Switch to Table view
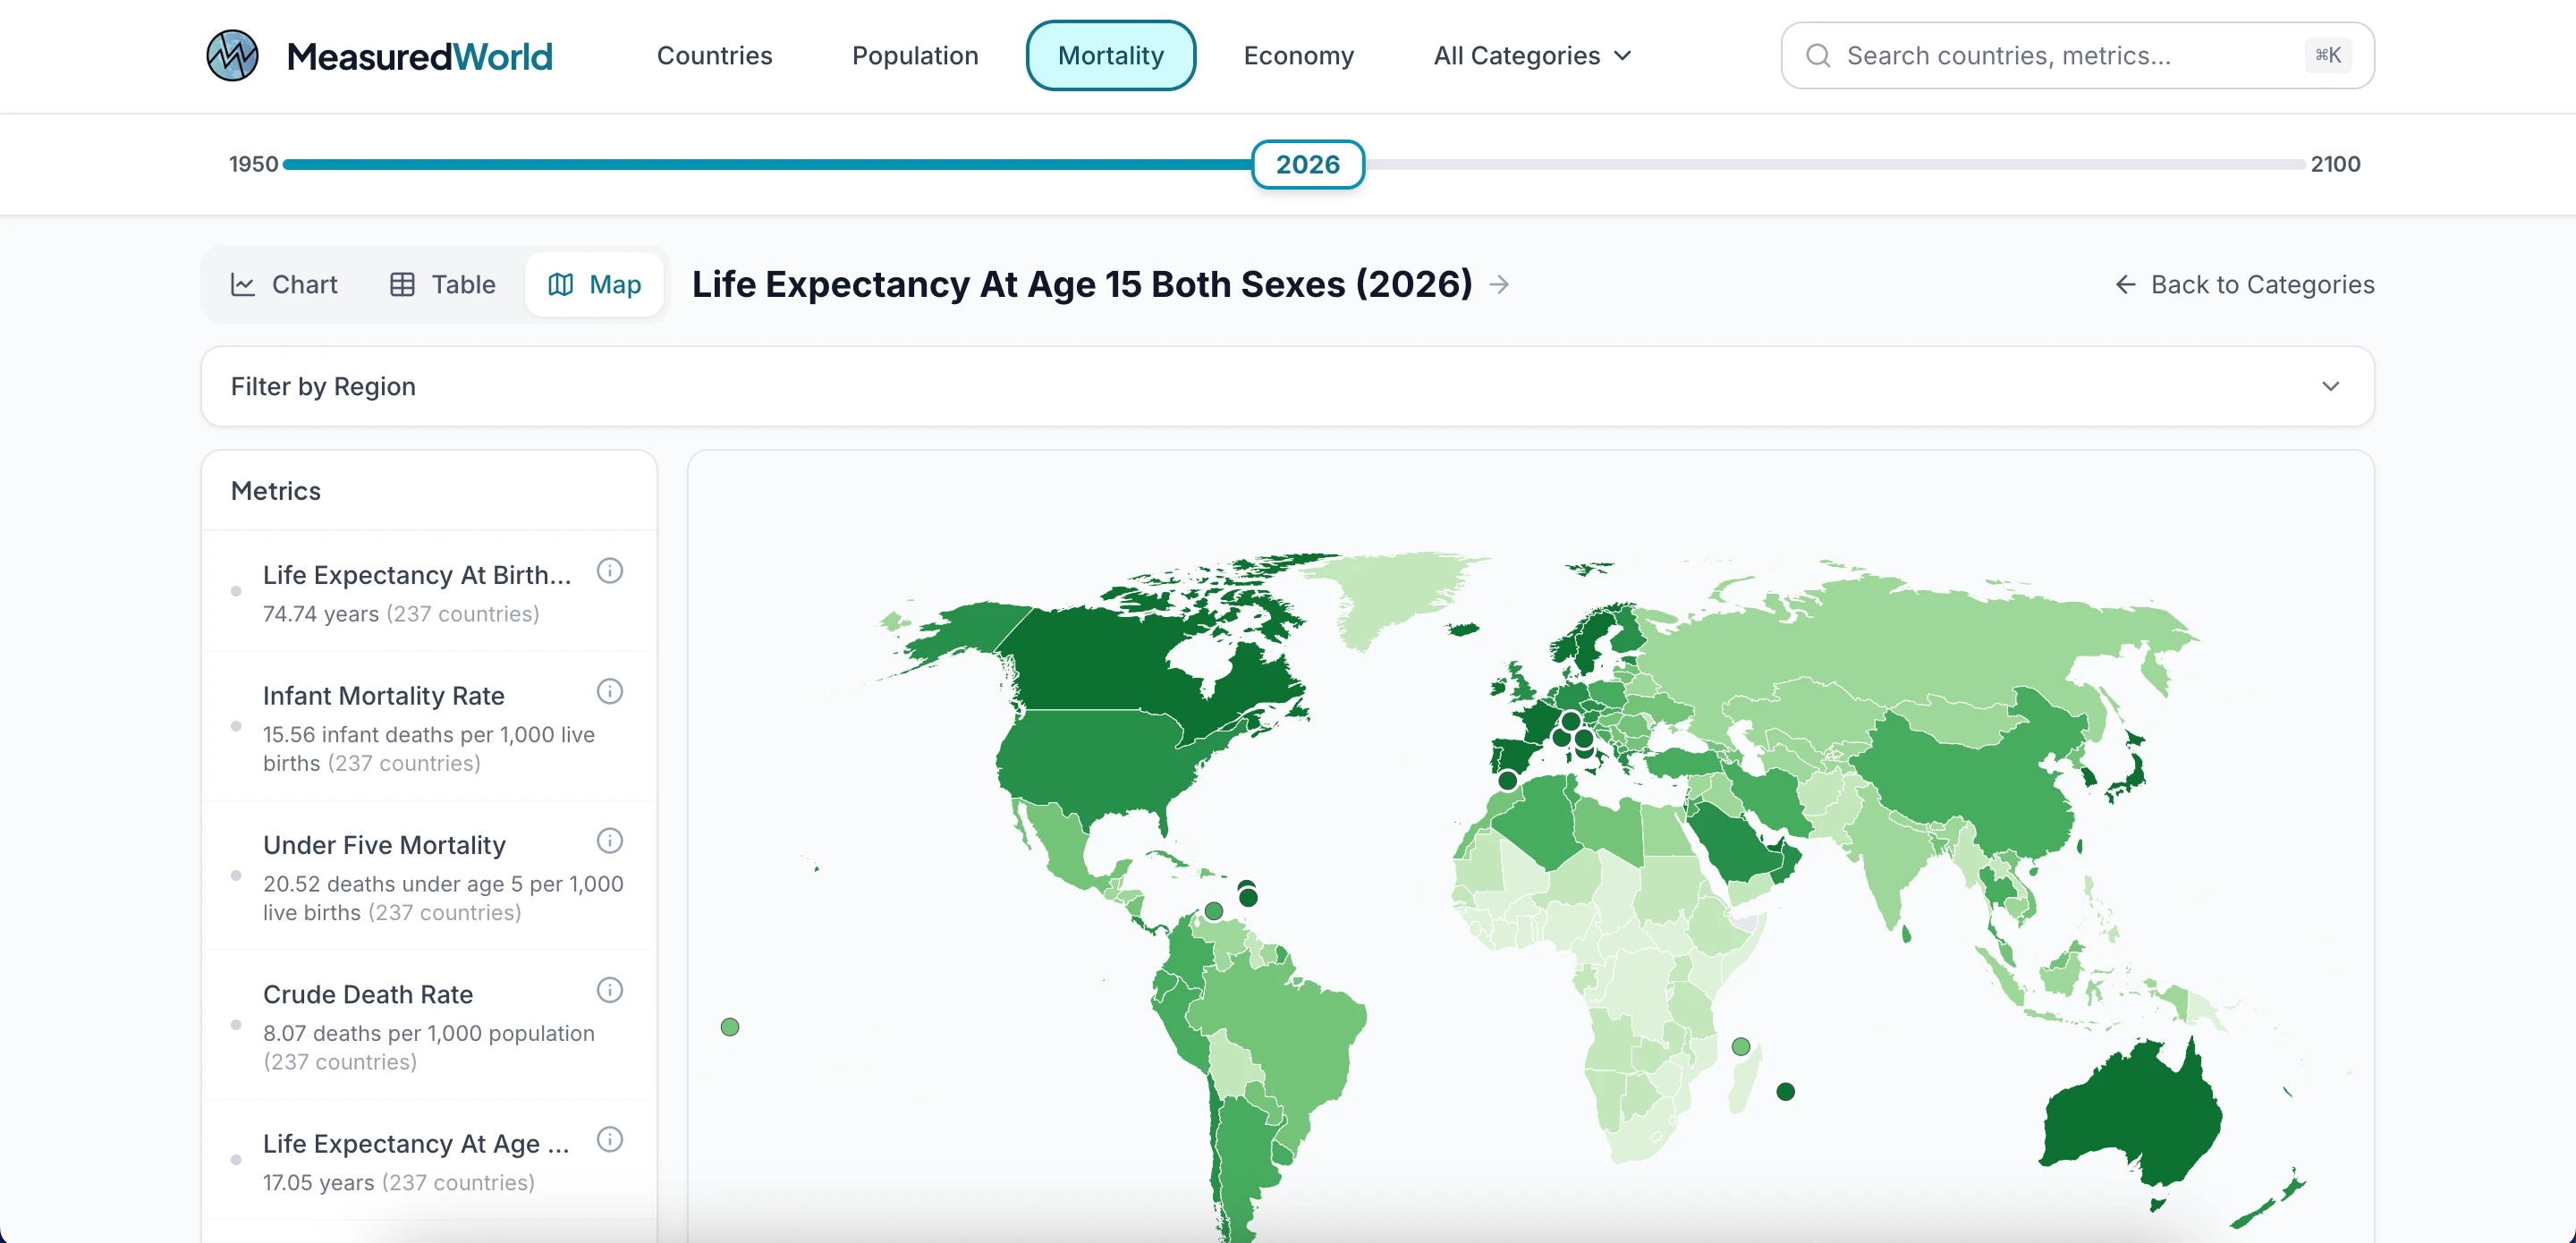Screen dimensions: 2576x1243 442,285
